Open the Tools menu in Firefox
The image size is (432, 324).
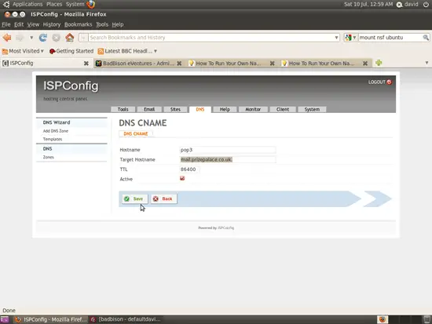(x=102, y=24)
